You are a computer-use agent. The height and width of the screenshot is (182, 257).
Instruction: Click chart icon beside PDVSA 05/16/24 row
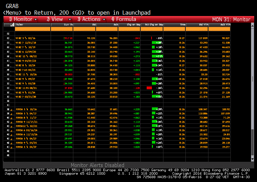pos(11,131)
